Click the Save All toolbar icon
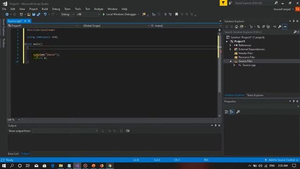 point(38,15)
